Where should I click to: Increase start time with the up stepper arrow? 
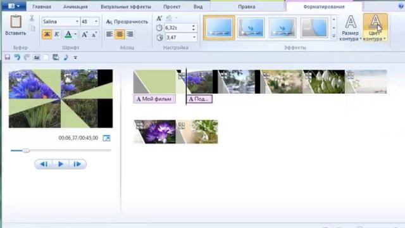pyautogui.click(x=194, y=25)
